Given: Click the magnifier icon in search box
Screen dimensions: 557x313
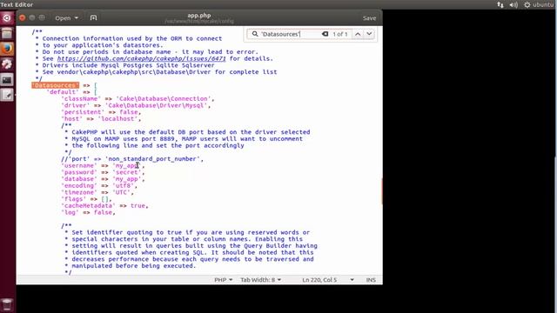Looking at the screenshot, I should click(x=255, y=34).
